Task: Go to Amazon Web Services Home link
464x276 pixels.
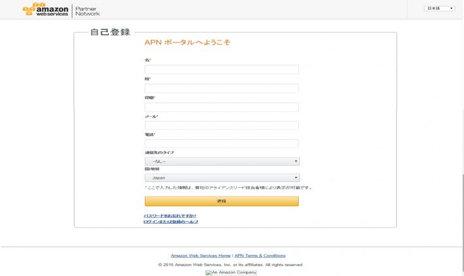Action: 201,256
